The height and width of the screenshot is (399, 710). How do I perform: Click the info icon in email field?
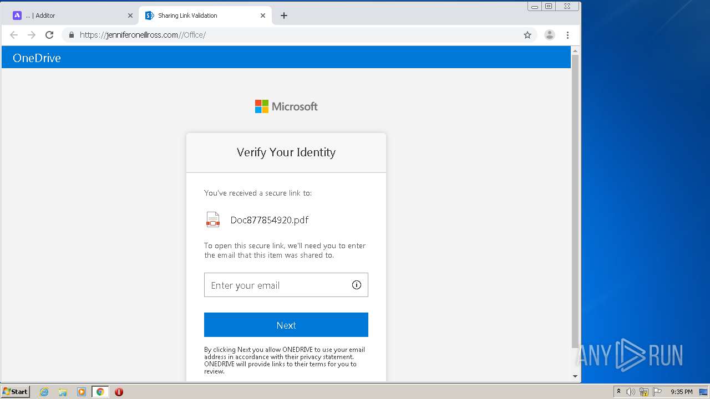[357, 285]
